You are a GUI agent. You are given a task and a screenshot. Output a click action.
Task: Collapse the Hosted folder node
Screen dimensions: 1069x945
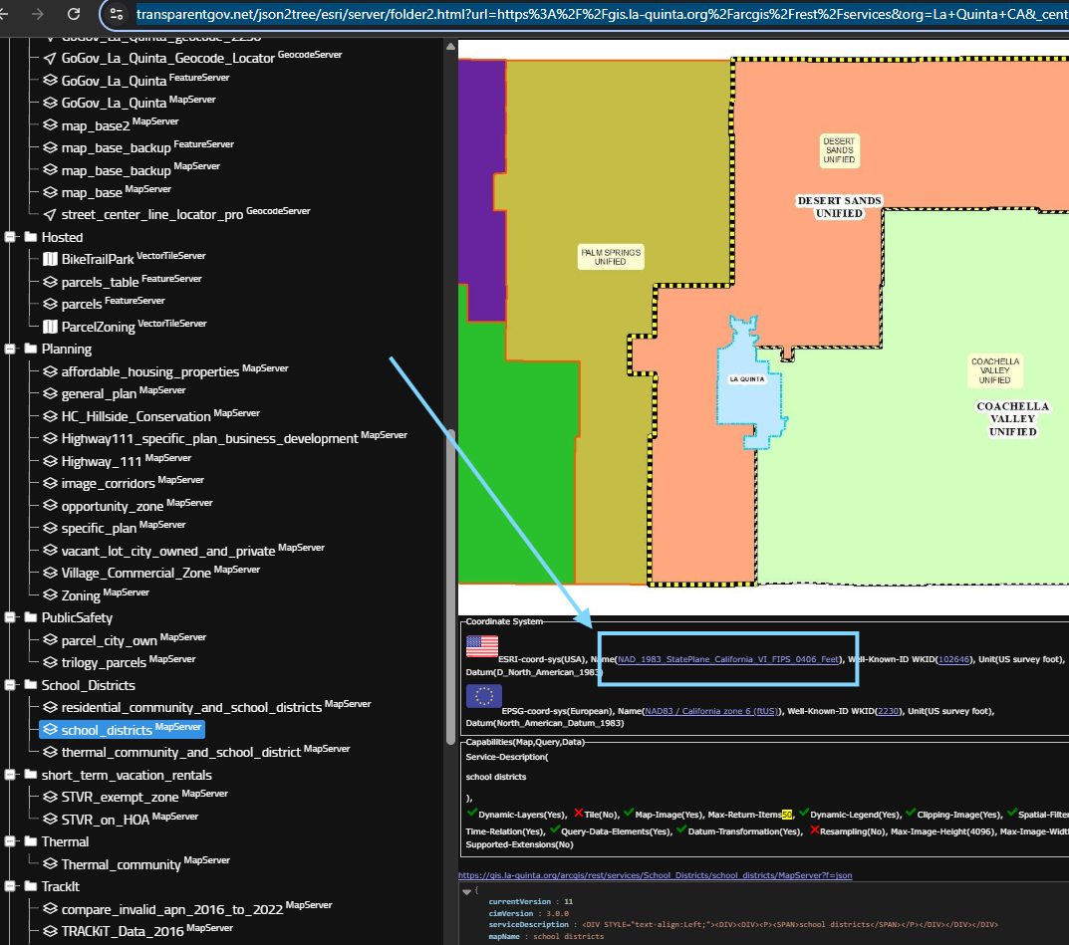click(11, 237)
